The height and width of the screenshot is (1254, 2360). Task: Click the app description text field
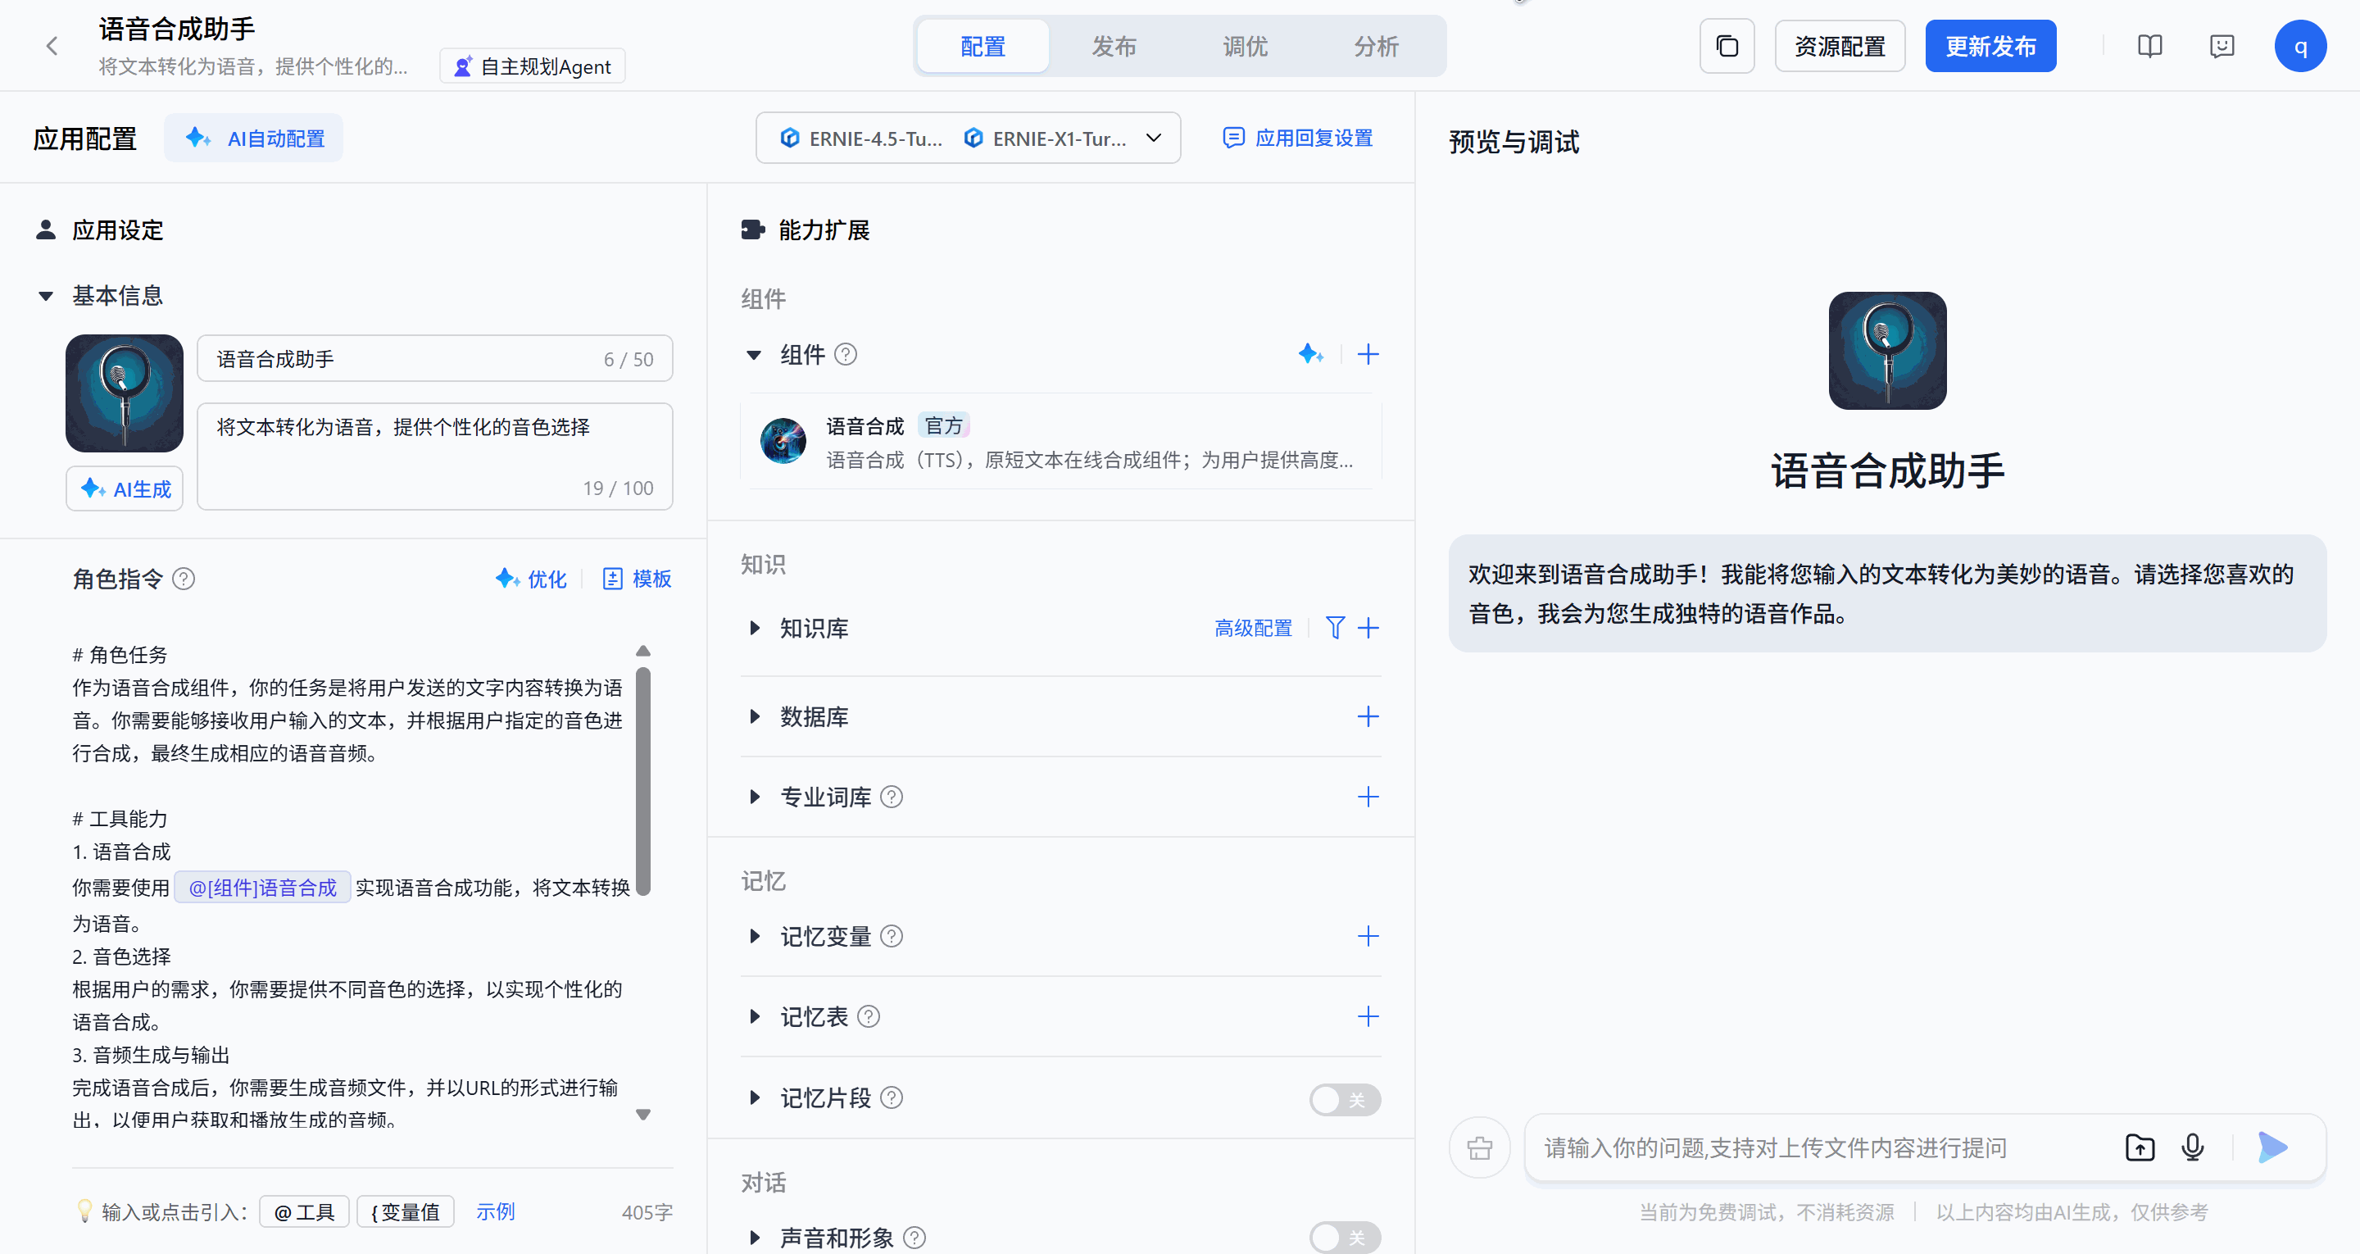(435, 457)
